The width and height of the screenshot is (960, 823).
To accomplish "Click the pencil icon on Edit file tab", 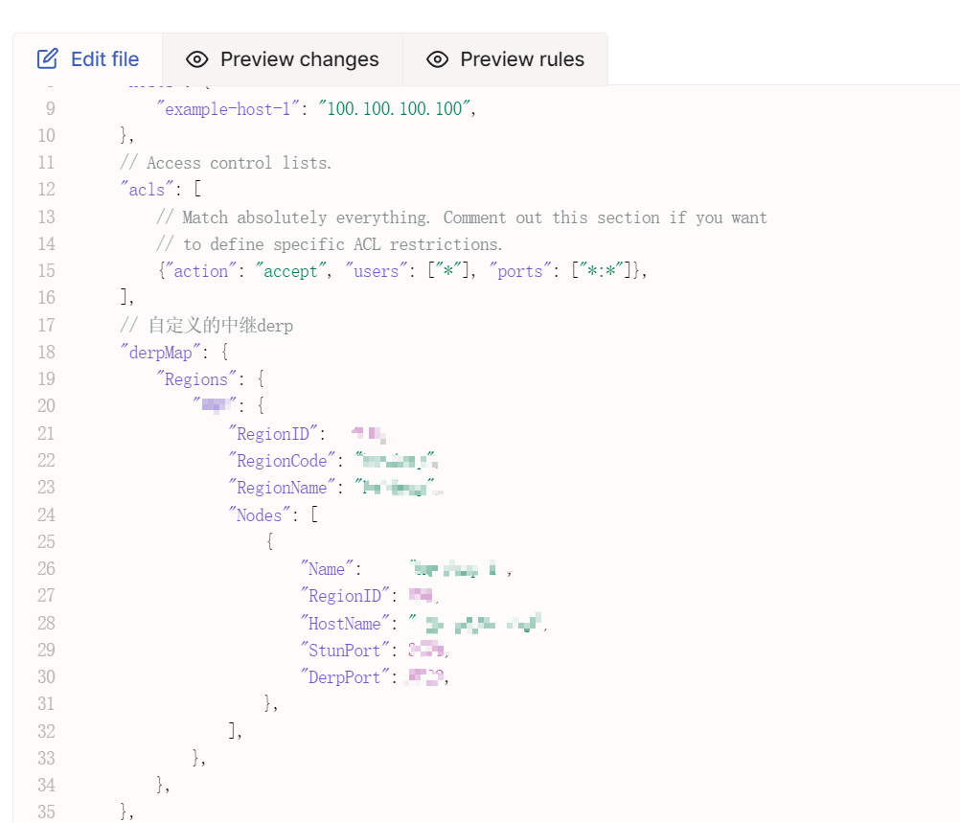I will click(47, 59).
